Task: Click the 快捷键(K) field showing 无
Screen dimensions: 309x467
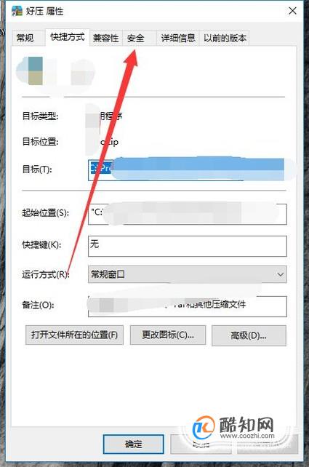Action: [x=188, y=246]
